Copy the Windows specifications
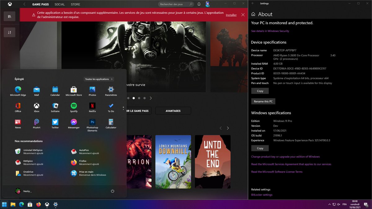372x209 pixels. (x=260, y=148)
